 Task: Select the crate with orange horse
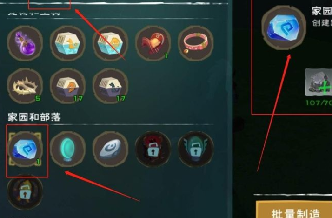pyautogui.click(x=110, y=43)
